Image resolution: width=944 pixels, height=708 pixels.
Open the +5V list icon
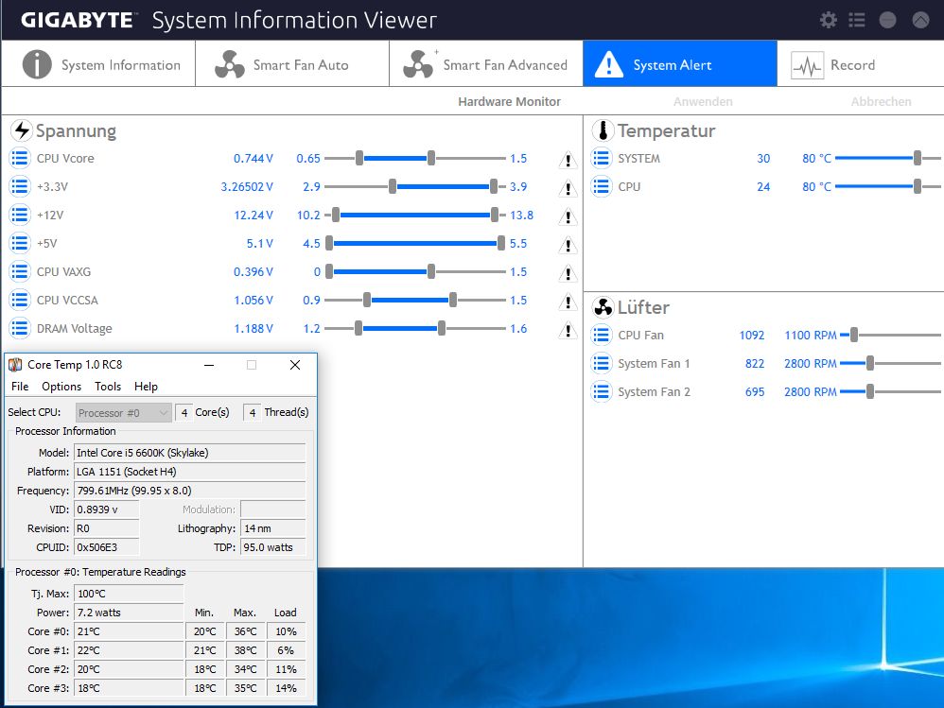tap(20, 243)
